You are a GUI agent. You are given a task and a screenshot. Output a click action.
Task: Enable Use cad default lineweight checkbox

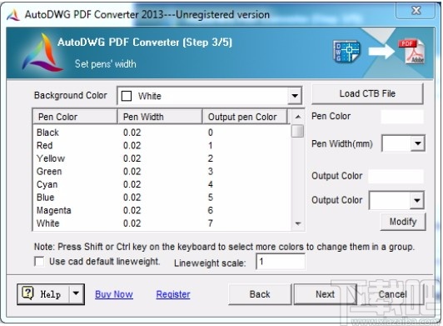click(39, 261)
